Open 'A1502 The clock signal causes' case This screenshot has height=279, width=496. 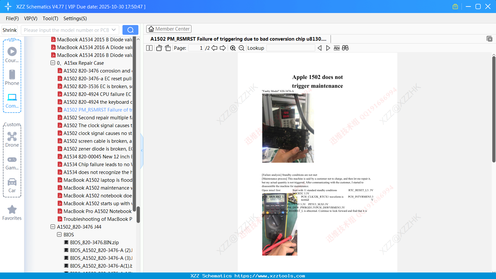click(95, 126)
